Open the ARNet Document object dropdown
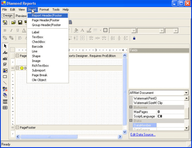The width and height of the screenshot is (192, 148). point(186,92)
